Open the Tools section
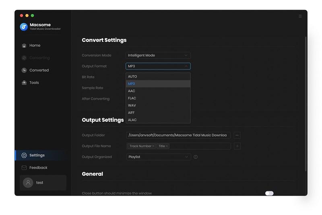 (x=34, y=83)
